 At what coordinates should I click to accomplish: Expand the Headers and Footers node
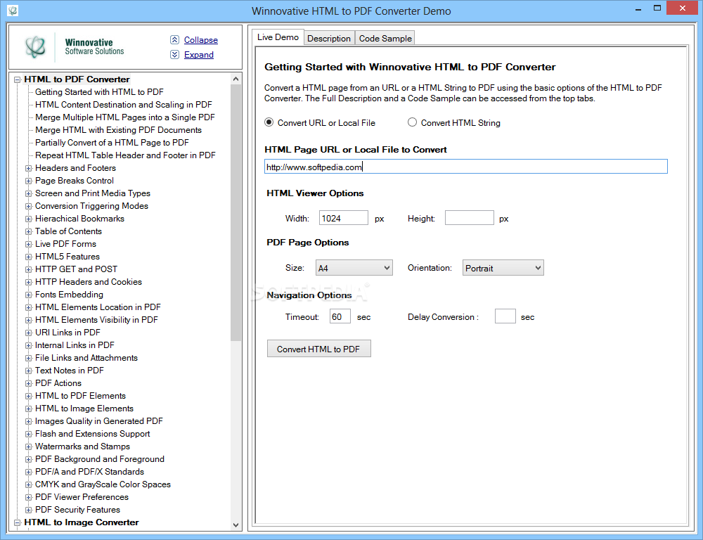coord(28,168)
